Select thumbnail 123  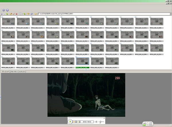[x=23, y=35]
